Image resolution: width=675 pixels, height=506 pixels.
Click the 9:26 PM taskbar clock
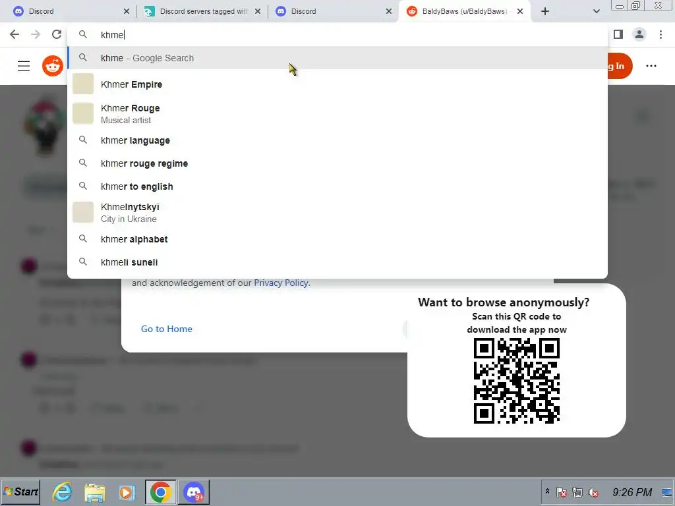(632, 492)
